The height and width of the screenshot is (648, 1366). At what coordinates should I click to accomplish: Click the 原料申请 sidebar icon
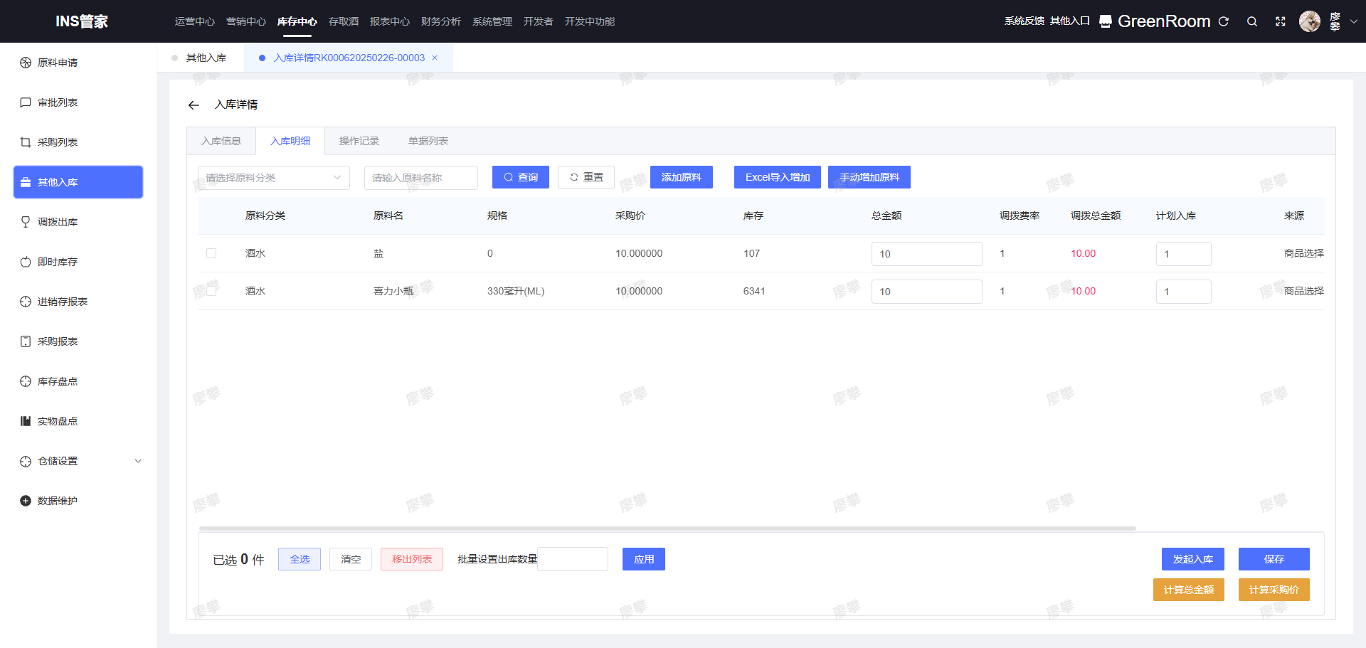click(26, 63)
